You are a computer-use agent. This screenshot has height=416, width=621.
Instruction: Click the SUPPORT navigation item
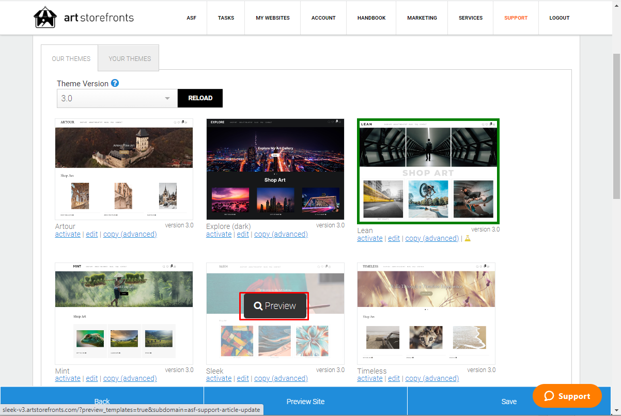[x=516, y=18]
